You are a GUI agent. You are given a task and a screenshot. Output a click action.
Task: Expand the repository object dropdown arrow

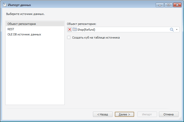(177, 30)
